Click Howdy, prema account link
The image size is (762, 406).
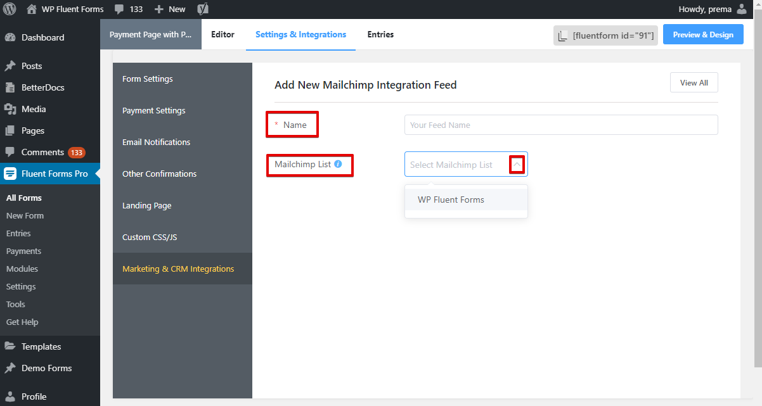click(x=705, y=10)
